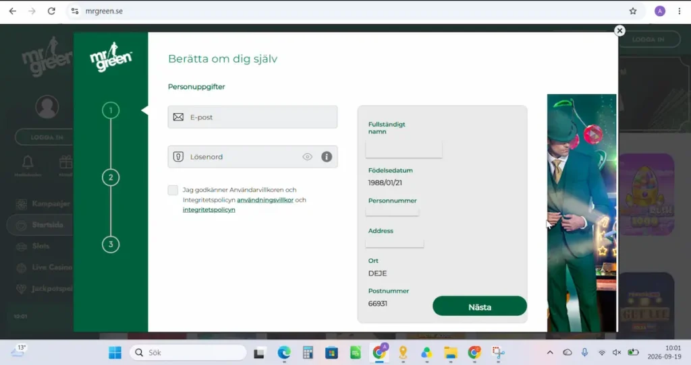Click the muted volume tray icon
Viewport: 691px width, 365px height.
tap(617, 352)
